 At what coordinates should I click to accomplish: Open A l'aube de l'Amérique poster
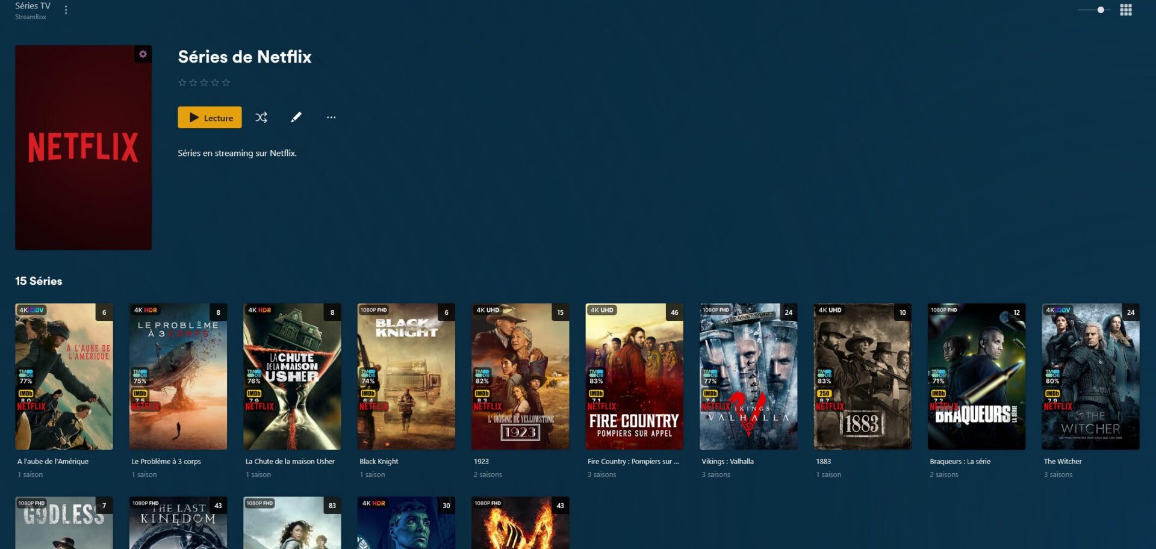(64, 376)
